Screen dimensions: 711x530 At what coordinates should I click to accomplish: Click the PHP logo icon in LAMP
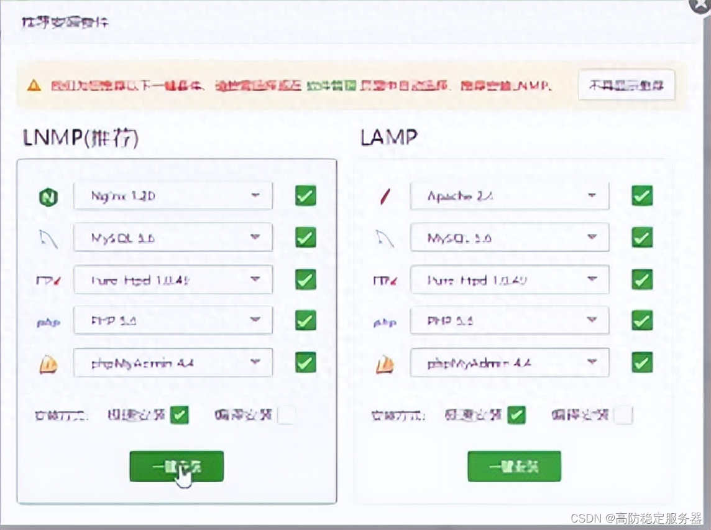[x=385, y=323]
